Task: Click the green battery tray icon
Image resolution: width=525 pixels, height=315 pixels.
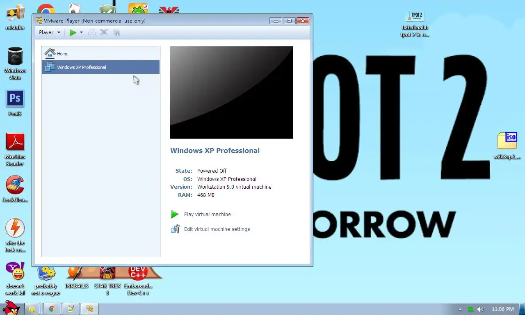Action: click(470, 309)
